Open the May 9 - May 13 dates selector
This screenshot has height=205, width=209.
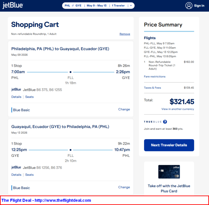pos(96,6)
